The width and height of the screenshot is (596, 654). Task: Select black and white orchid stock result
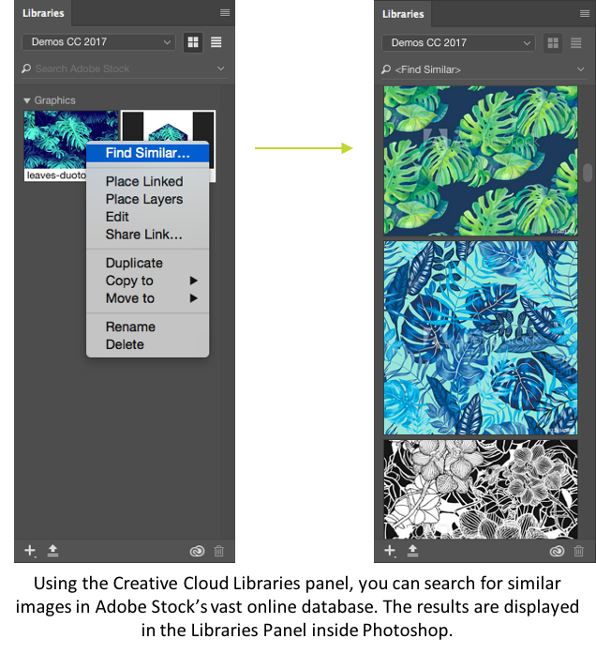pos(481,489)
